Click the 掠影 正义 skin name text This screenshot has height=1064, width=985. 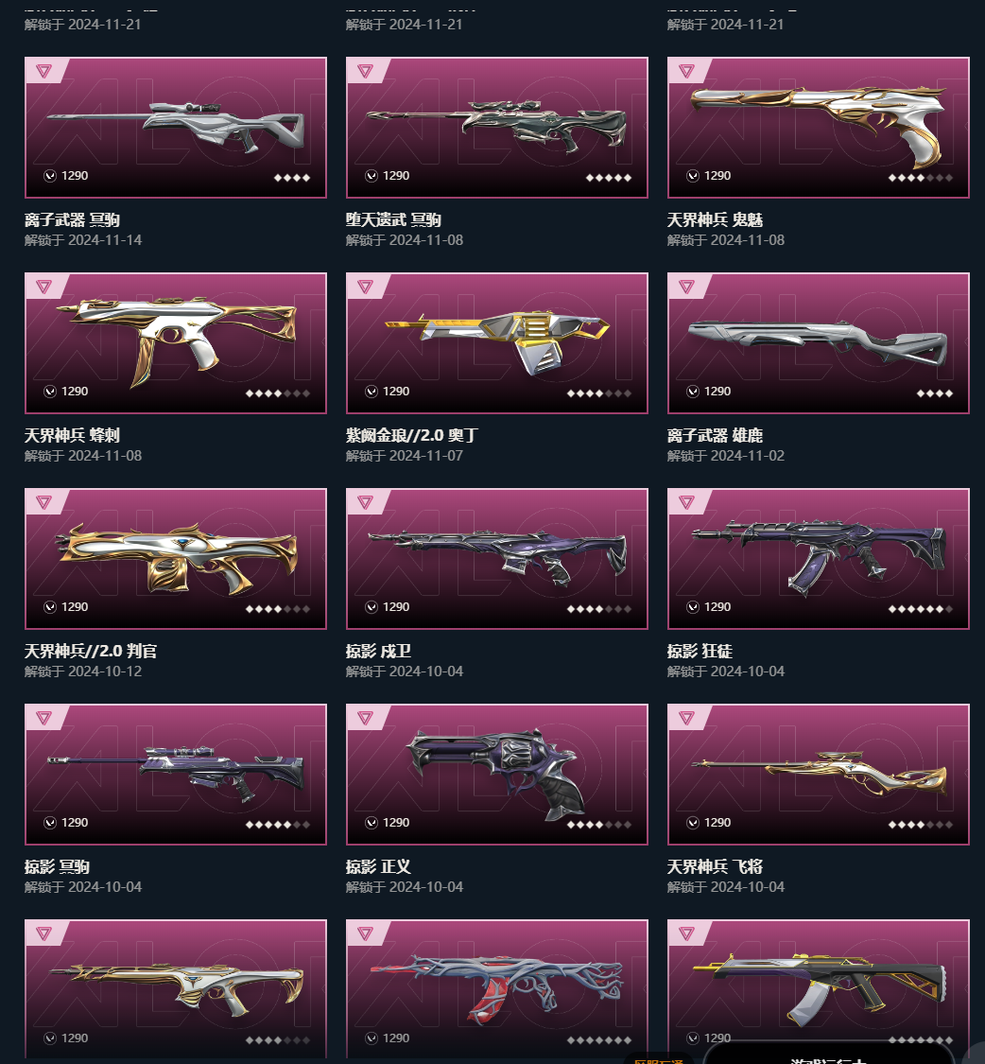point(378,866)
